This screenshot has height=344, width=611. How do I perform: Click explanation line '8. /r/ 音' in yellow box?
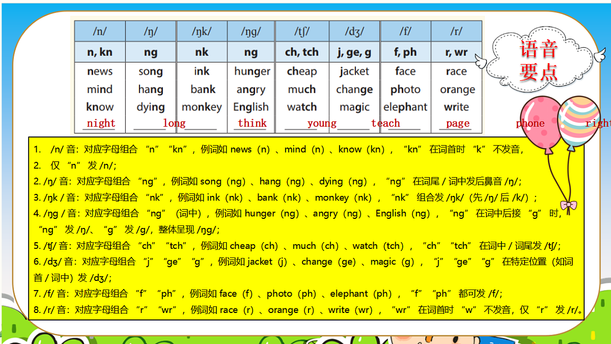pos(309,310)
